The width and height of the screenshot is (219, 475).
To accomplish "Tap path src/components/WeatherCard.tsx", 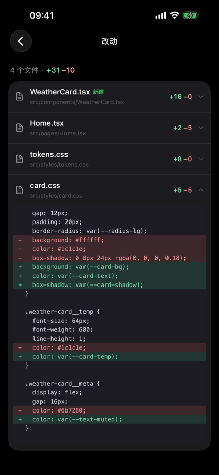I will point(77,102).
